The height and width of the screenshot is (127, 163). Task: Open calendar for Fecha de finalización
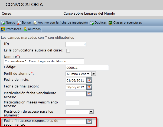(x=89, y=87)
